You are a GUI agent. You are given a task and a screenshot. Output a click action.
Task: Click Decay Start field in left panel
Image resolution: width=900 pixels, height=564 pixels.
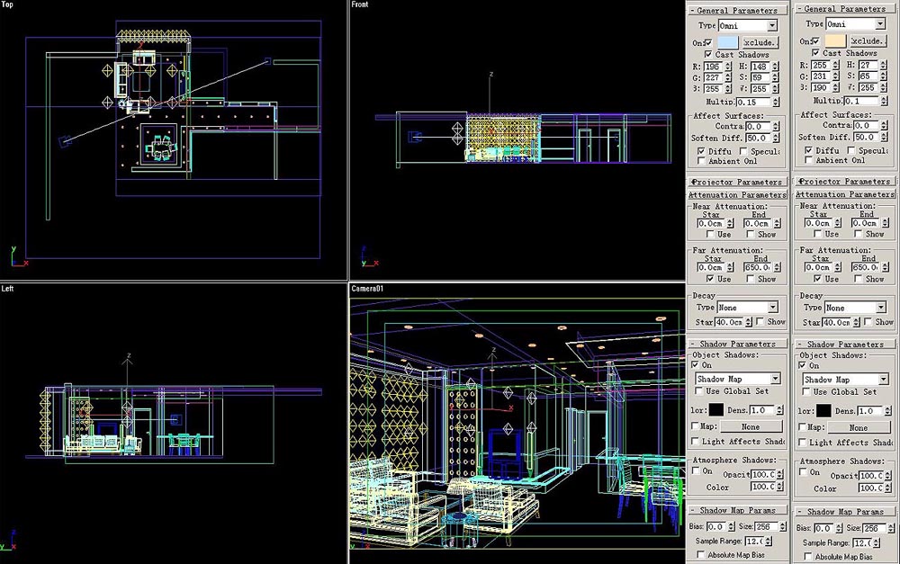(729, 322)
